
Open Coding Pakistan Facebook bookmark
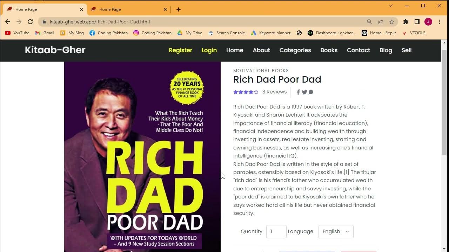tap(109, 33)
